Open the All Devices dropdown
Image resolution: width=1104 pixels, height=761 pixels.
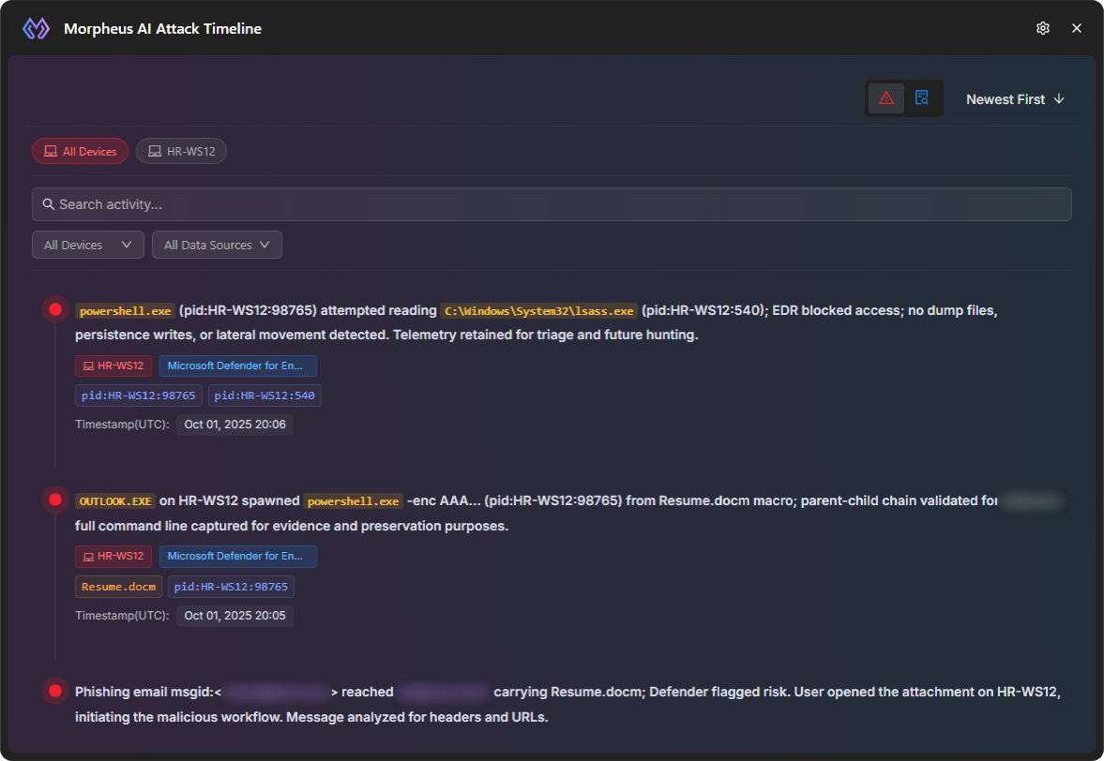[x=88, y=245]
